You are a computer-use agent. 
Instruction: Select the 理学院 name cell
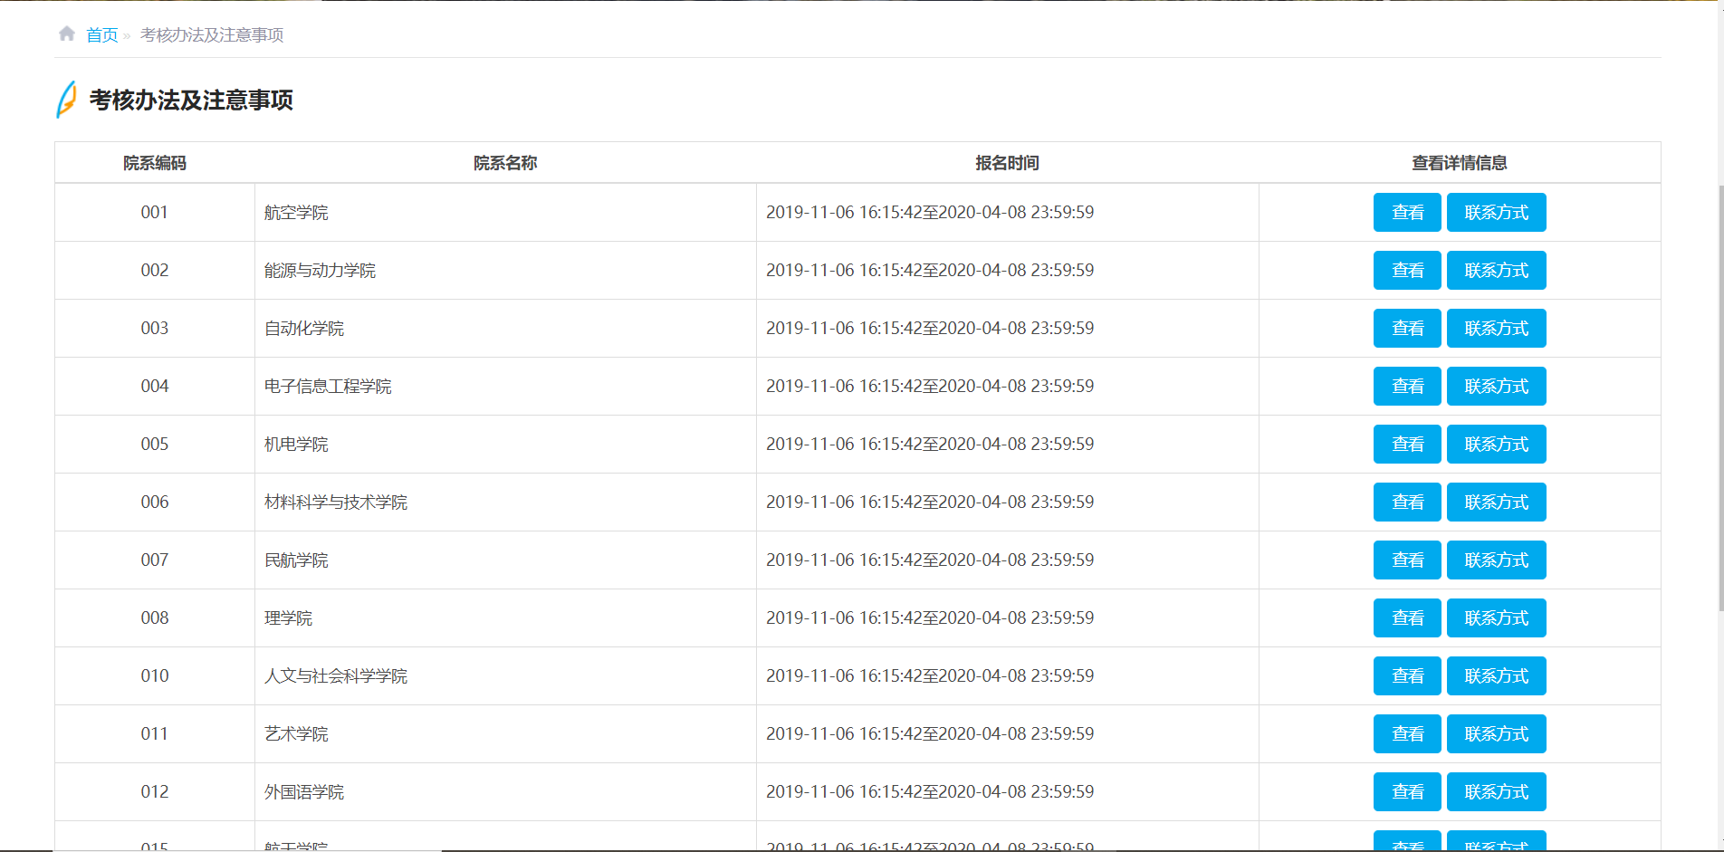click(505, 617)
